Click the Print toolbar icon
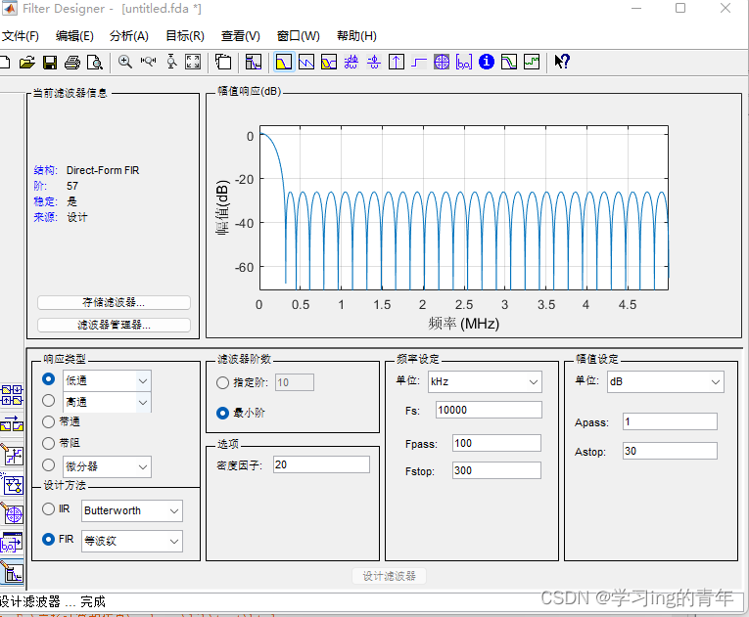The image size is (749, 617). tap(72, 62)
